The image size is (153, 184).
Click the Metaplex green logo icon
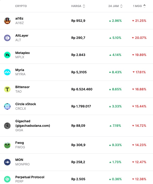coord(7,55)
